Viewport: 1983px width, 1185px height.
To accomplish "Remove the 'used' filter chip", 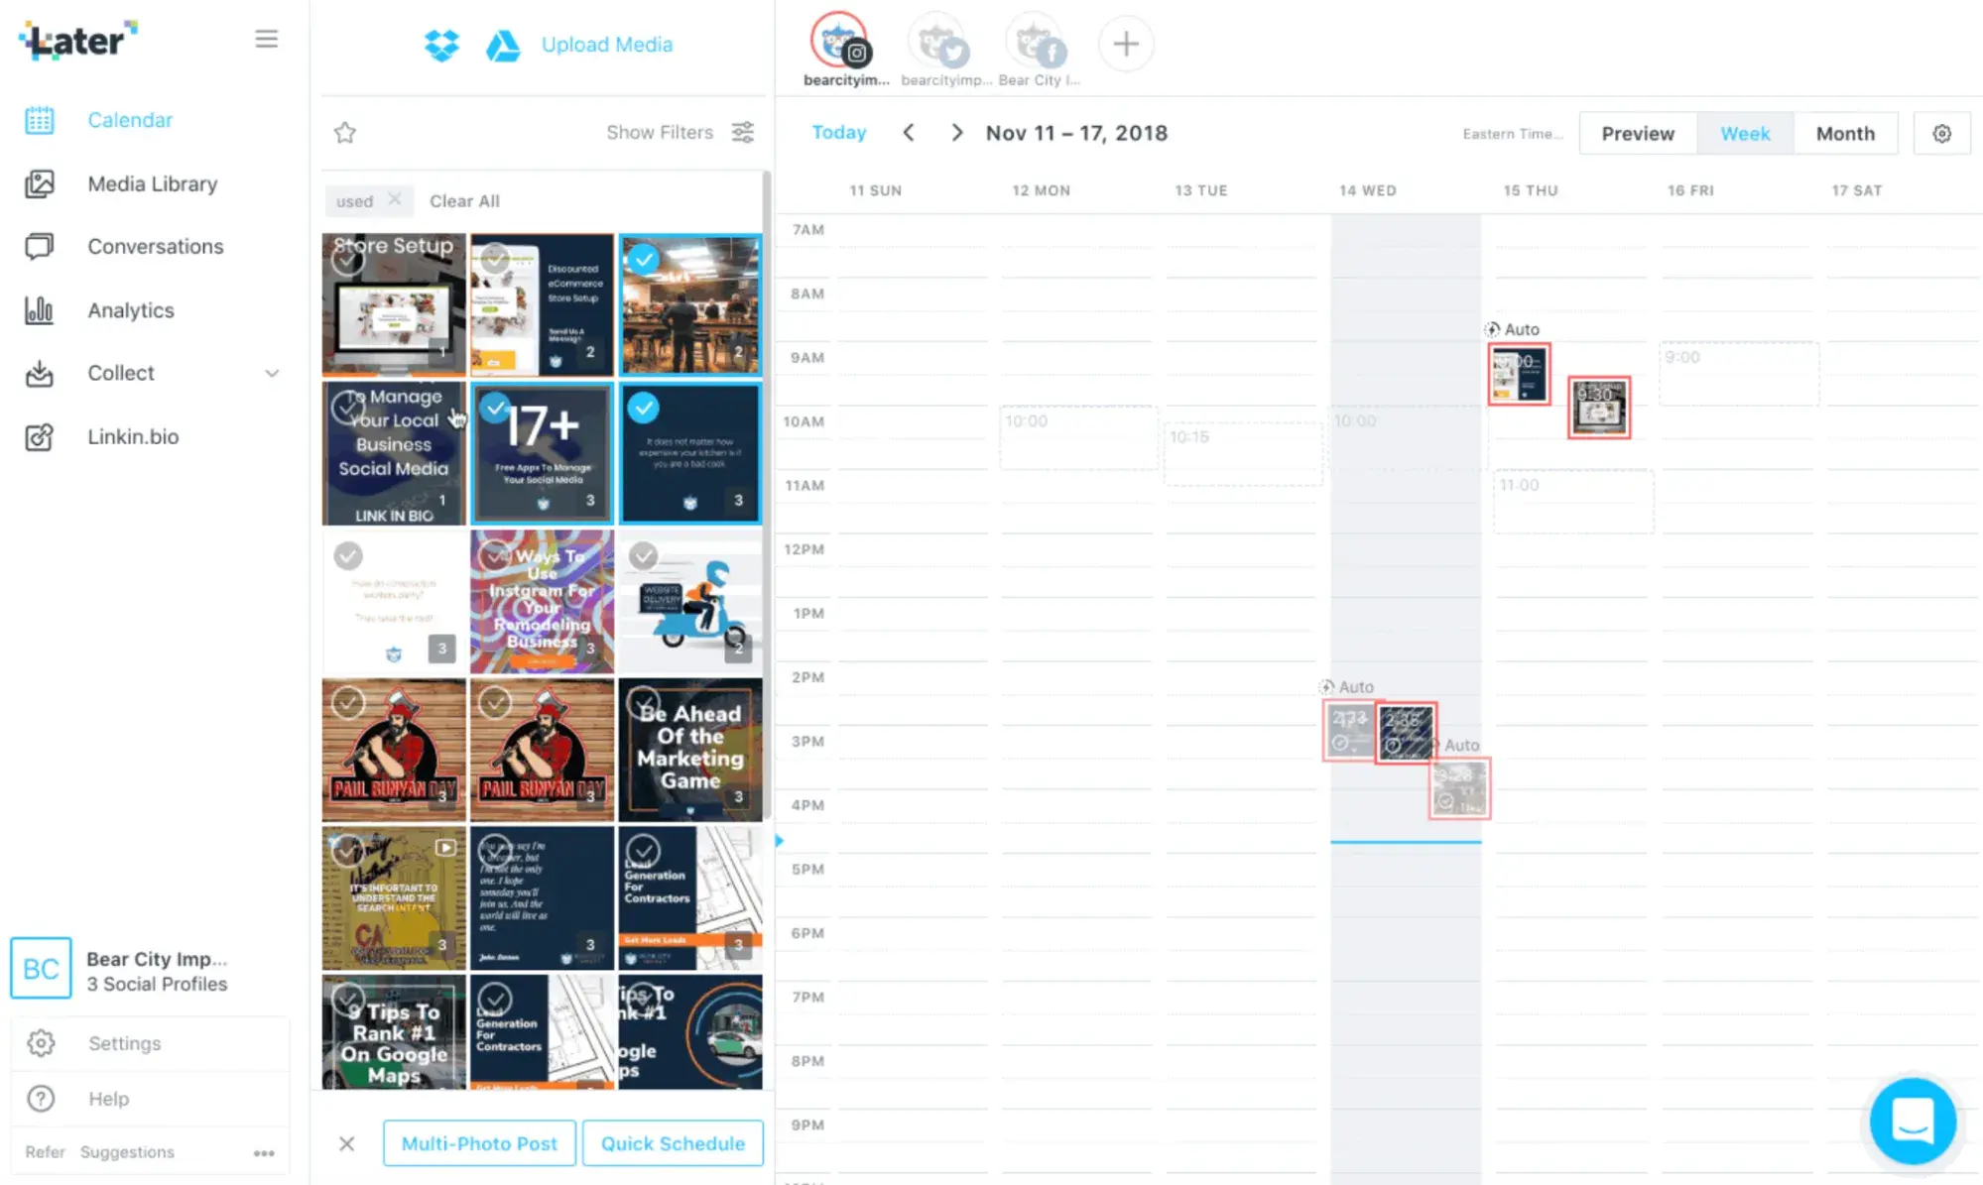I will point(395,200).
